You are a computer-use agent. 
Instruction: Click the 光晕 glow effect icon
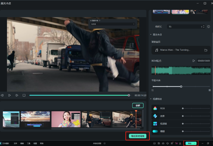coord(155,116)
